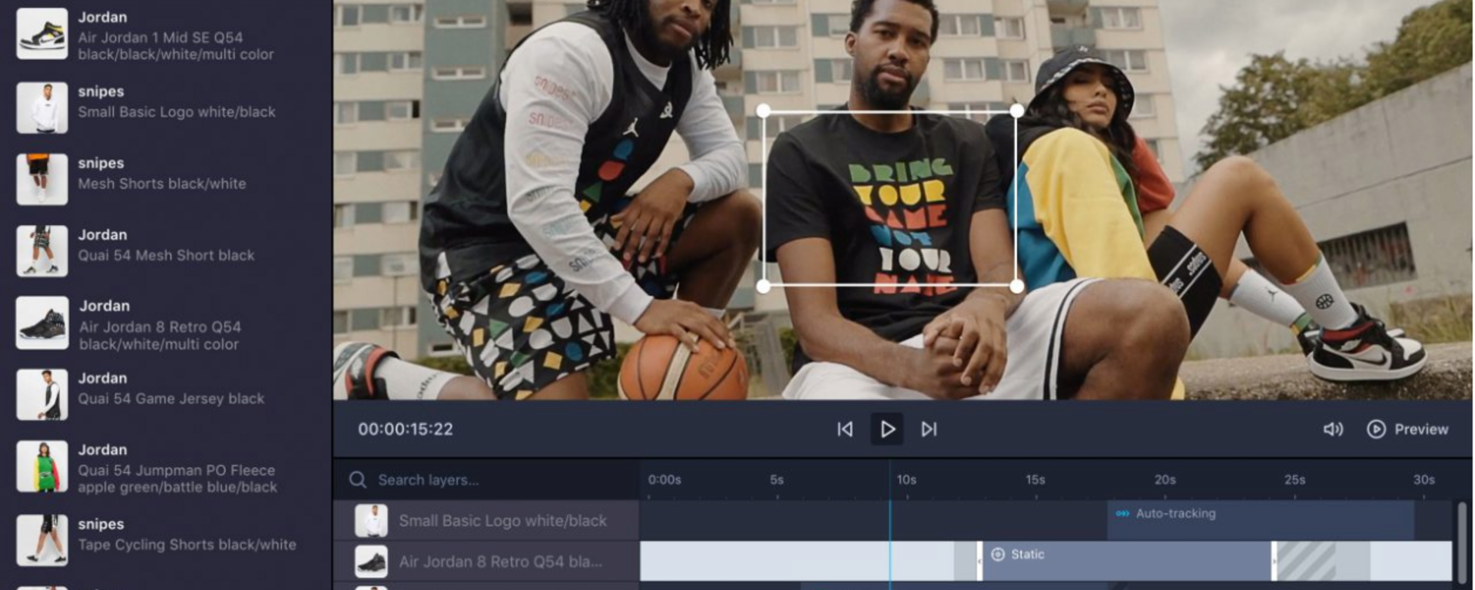
Task: Click the striped segment on Air Jordan 8 track
Action: pos(1306,561)
